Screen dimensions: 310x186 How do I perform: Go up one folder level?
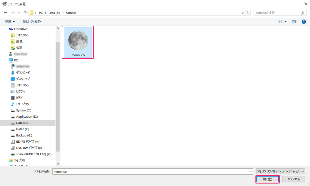click(x=25, y=13)
